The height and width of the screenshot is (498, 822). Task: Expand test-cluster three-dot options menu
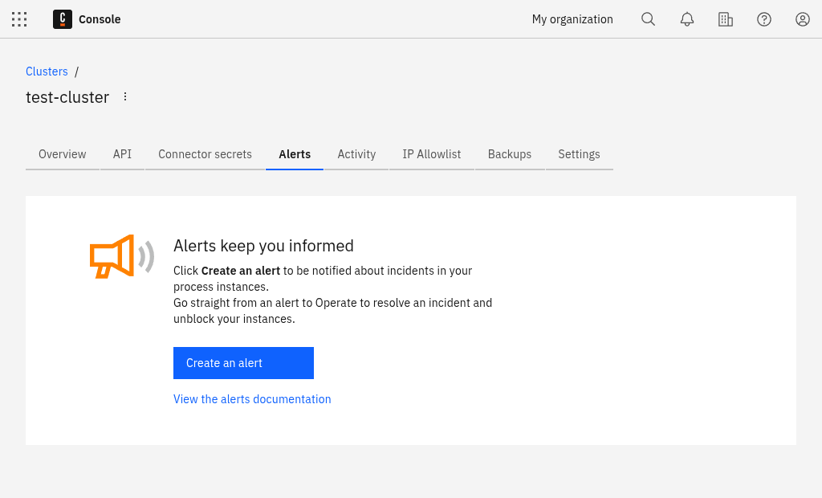(125, 97)
